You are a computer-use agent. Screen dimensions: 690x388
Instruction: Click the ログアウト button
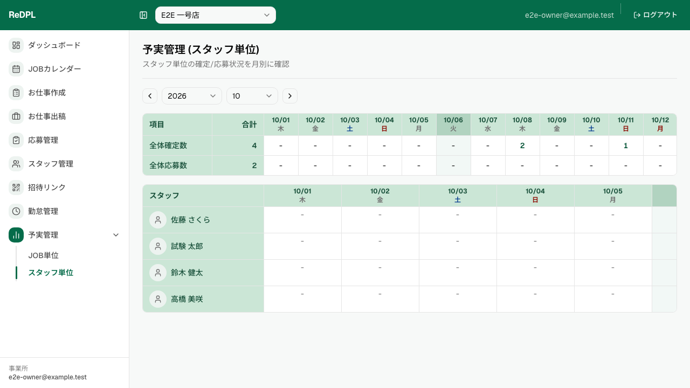coord(655,15)
